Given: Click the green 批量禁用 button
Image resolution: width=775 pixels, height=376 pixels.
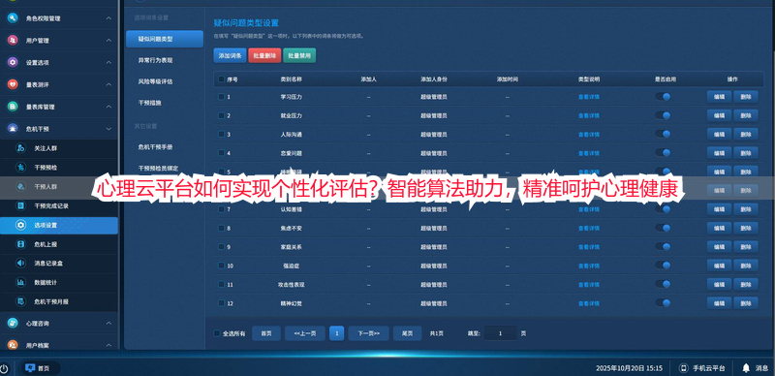Looking at the screenshot, I should coord(299,55).
